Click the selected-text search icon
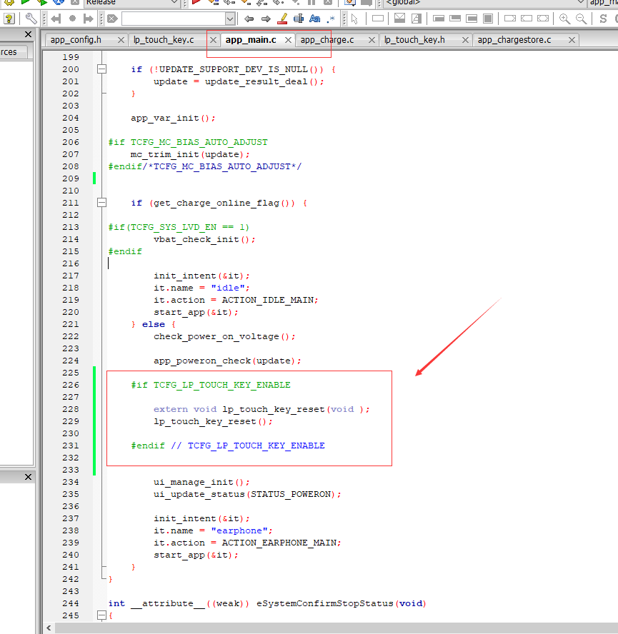The image size is (618, 634). pos(299,19)
